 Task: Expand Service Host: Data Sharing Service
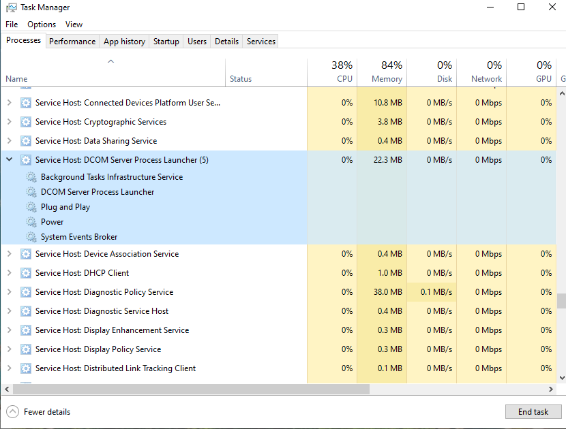click(x=9, y=141)
